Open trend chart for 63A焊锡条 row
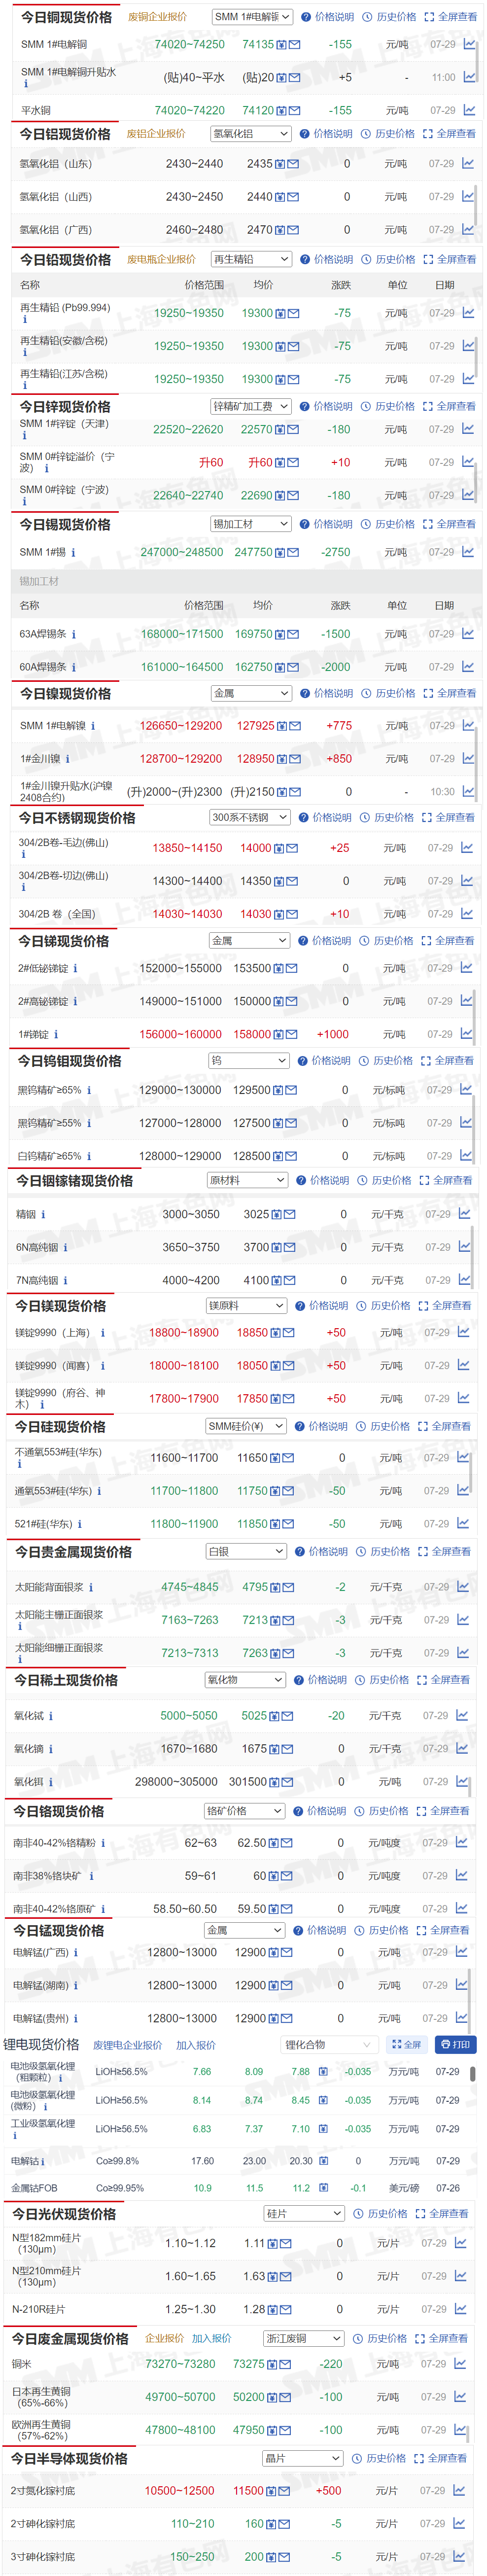 point(468,633)
